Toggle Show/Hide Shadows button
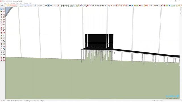This screenshot has width=182, height=102. tap(2, 5)
